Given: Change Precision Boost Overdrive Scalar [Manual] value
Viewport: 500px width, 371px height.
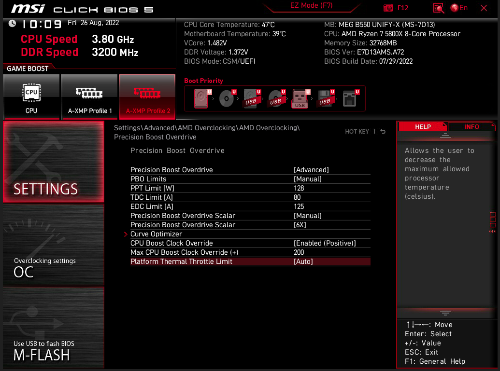Looking at the screenshot, I should pos(307,216).
